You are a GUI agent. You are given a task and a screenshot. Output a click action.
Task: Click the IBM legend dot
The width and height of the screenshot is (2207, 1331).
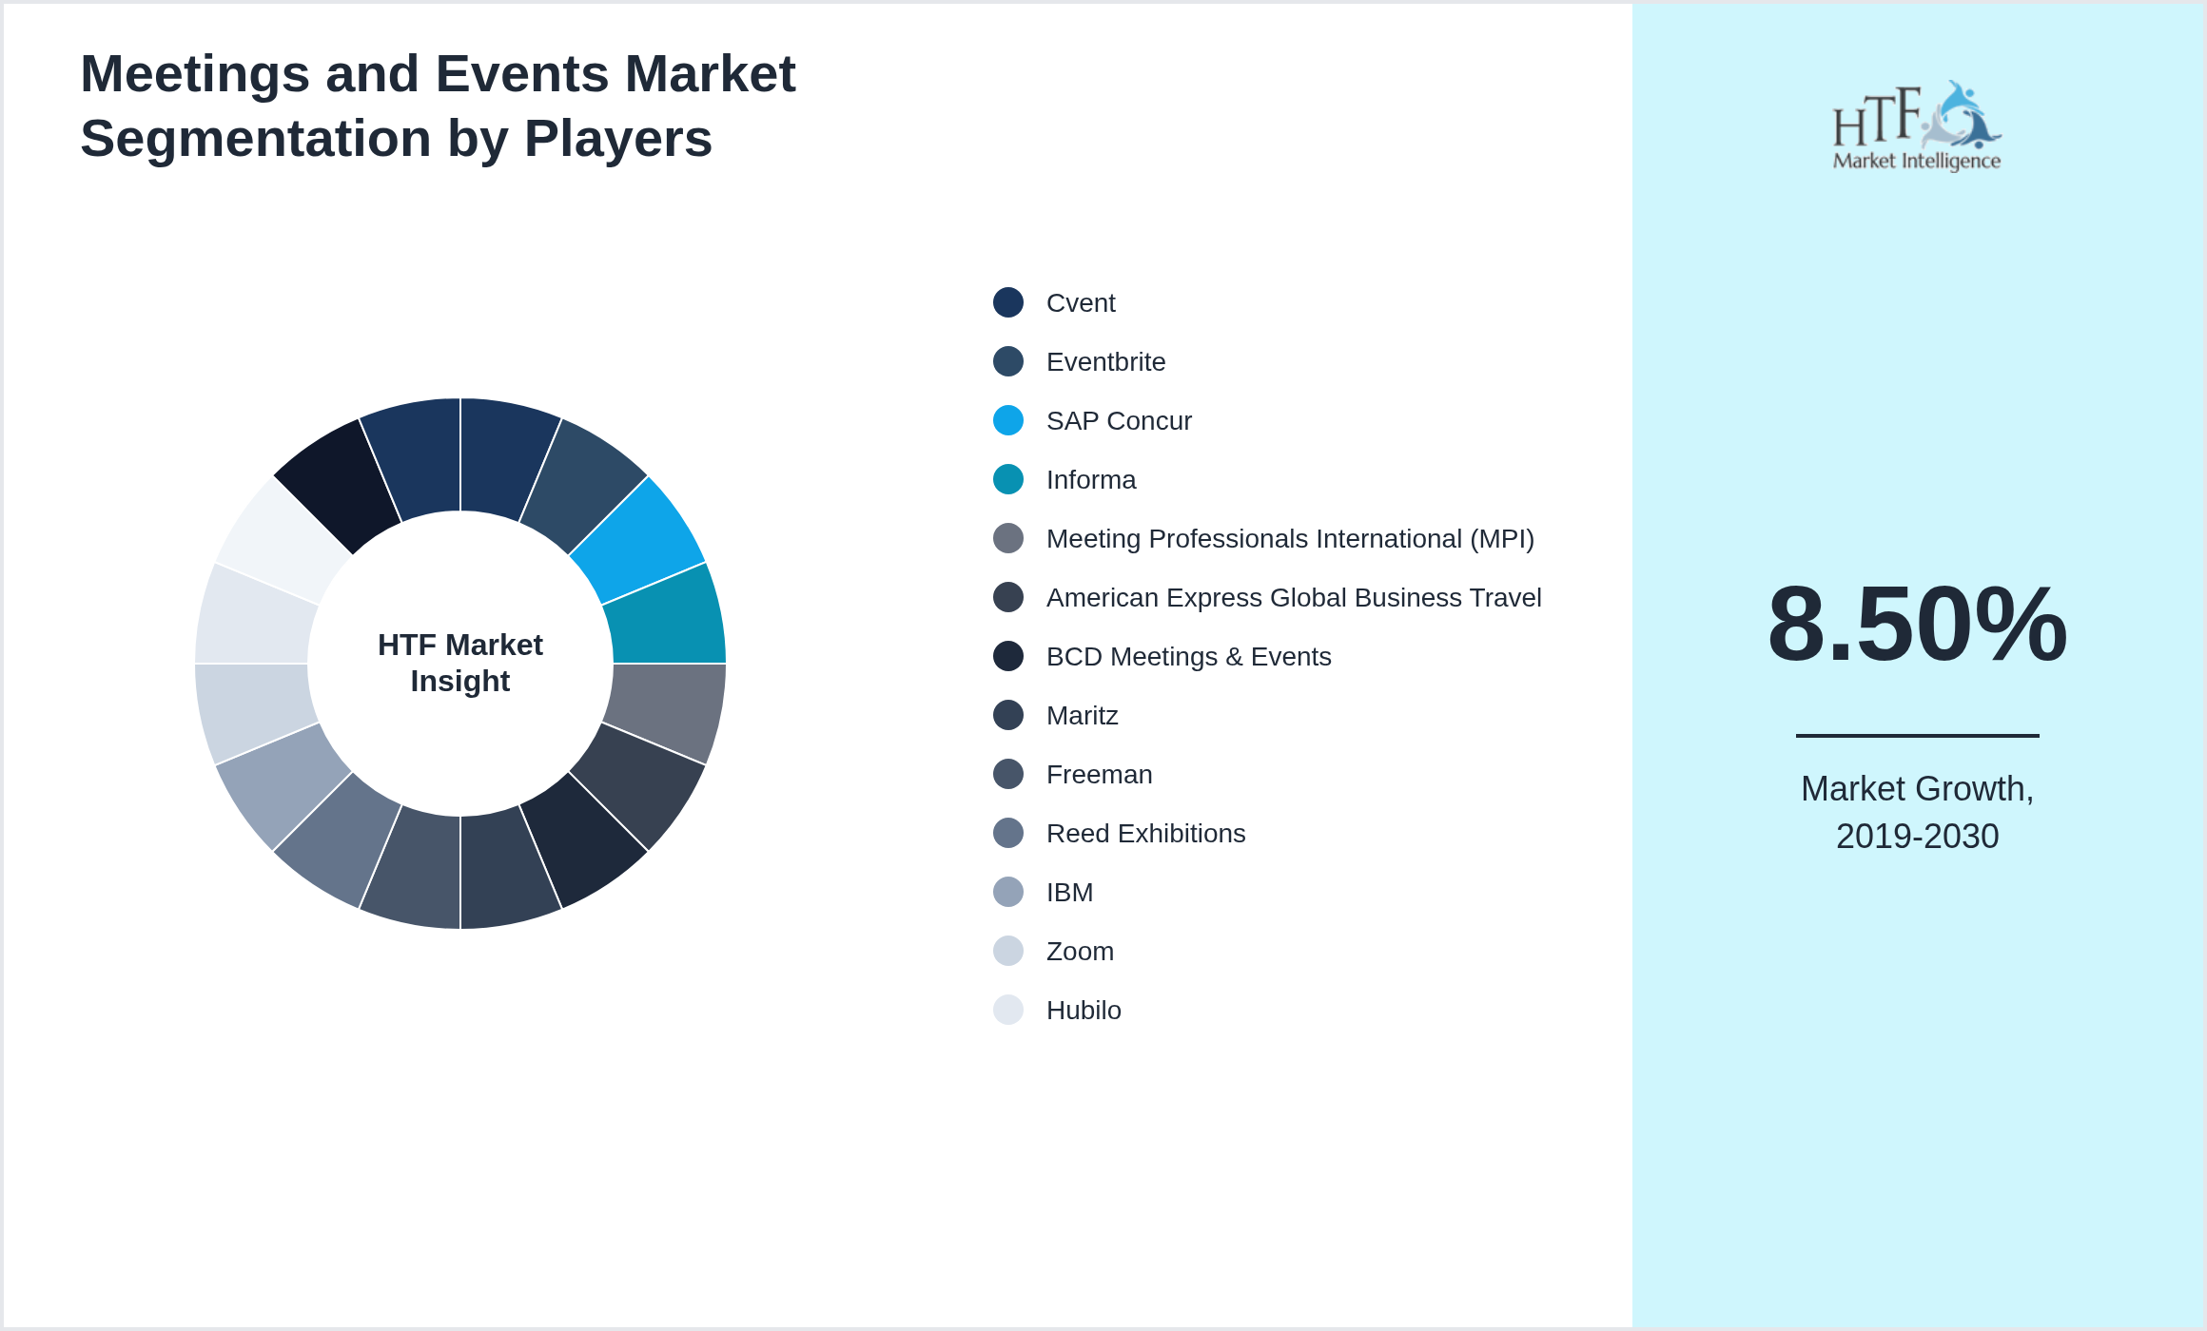(1008, 892)
